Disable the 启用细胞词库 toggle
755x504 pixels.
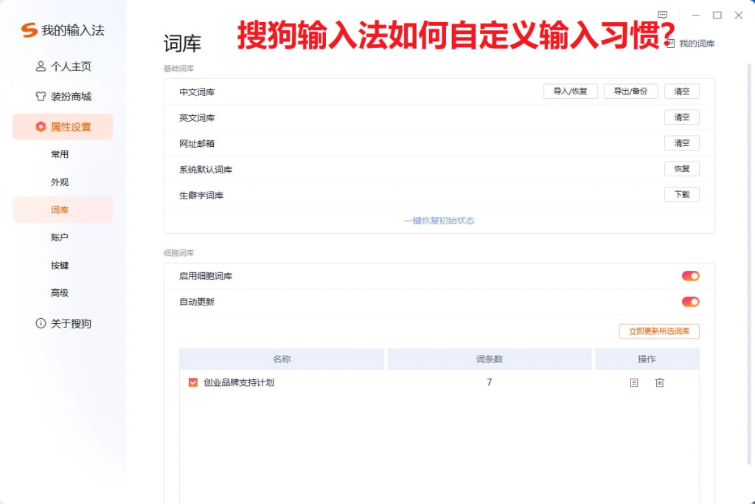691,275
